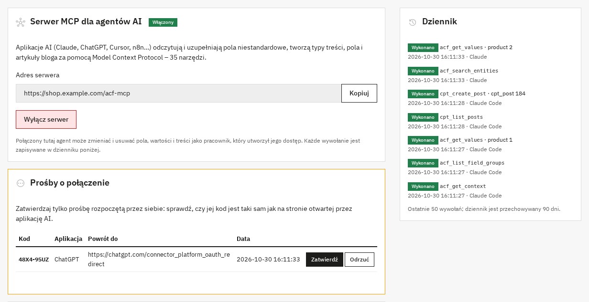Image resolution: width=589 pixels, height=302 pixels.
Task: Click the Powrót do column header
Action: 103,239
